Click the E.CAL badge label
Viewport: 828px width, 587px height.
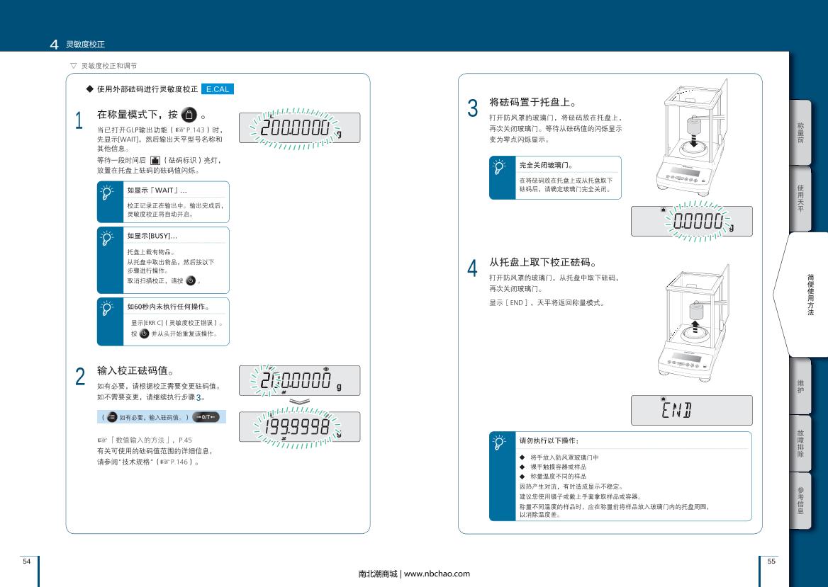point(217,89)
